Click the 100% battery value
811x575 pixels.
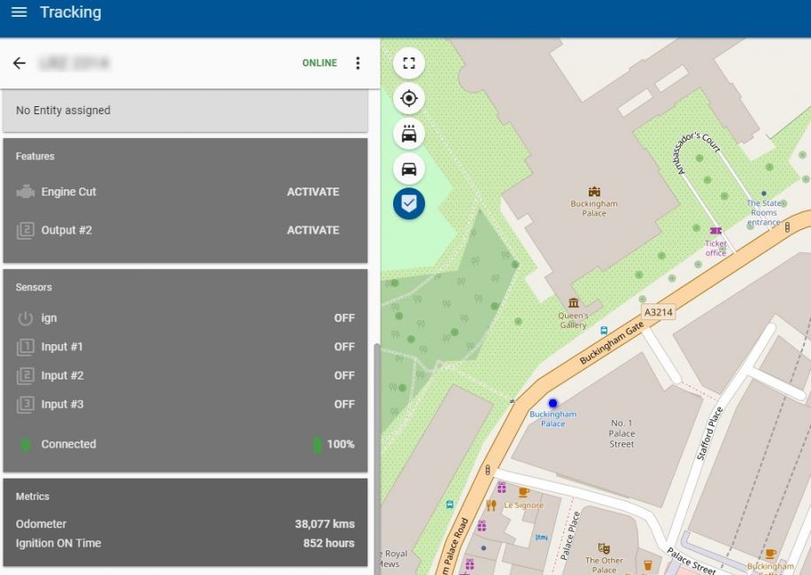[341, 444]
